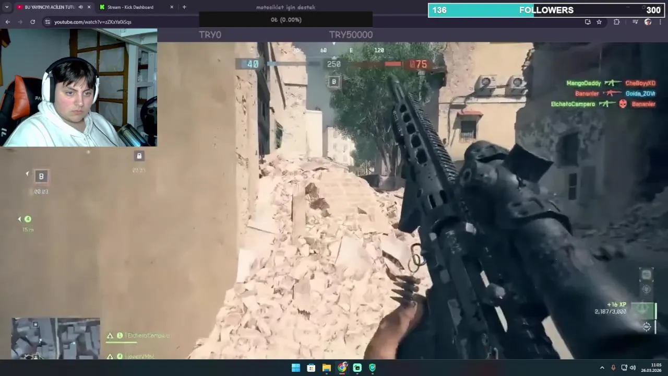Click the TRY50000 donation goal text
The image size is (668, 376).
point(351,34)
